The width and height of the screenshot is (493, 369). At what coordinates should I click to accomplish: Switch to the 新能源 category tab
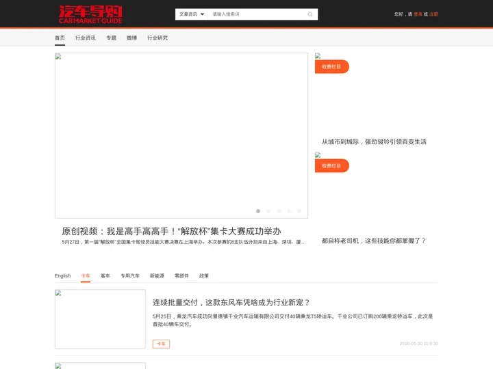pyautogui.click(x=157, y=276)
